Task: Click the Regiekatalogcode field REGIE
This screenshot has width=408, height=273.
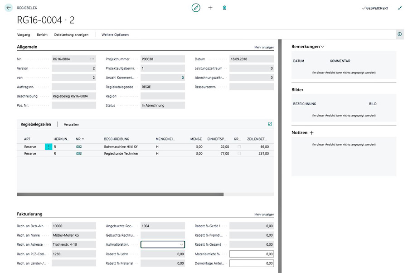Action: pos(163,87)
